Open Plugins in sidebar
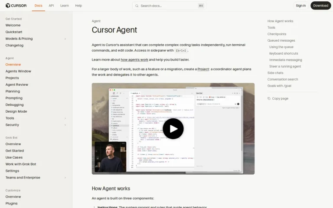Viewport: 333px width, 208px height. (11, 203)
